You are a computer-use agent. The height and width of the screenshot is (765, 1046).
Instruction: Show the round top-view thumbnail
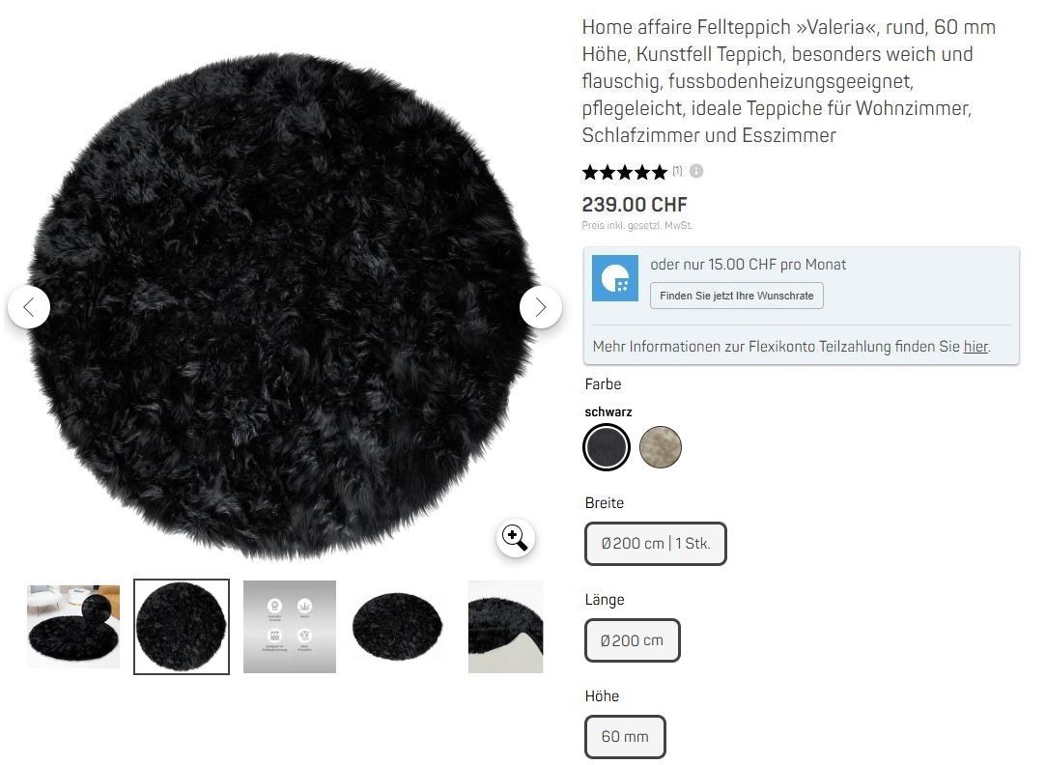(x=182, y=627)
